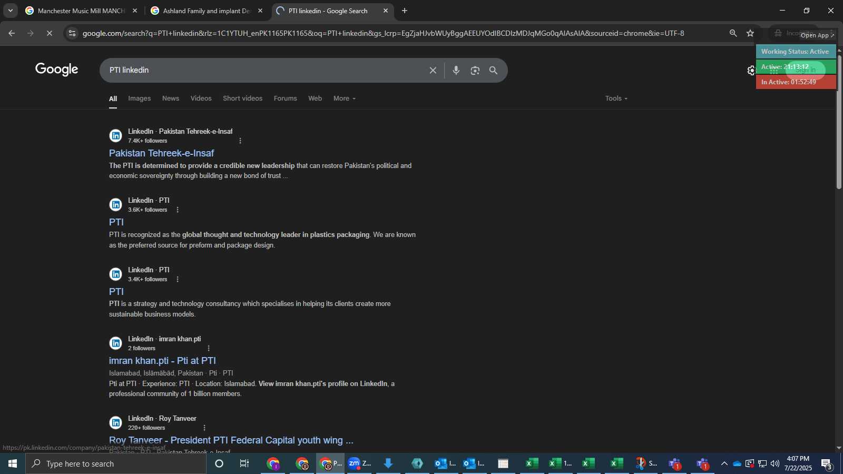Open Google Lens image search

tap(475, 70)
